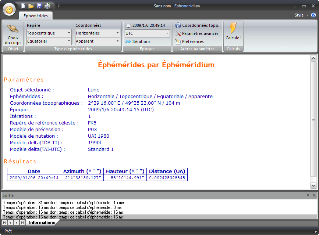Open Coordonnées topo. settings
Viewport: 319px width, 235px height.
coord(197,25)
